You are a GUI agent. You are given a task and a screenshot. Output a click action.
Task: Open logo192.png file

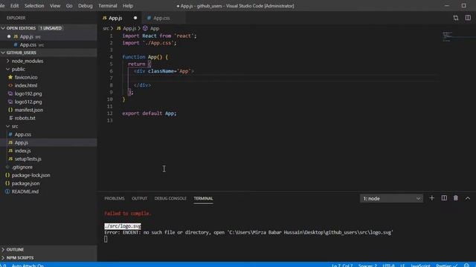tap(28, 93)
